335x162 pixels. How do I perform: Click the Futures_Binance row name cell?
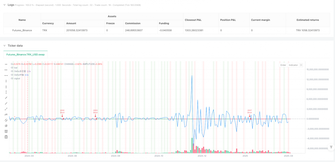22,30
